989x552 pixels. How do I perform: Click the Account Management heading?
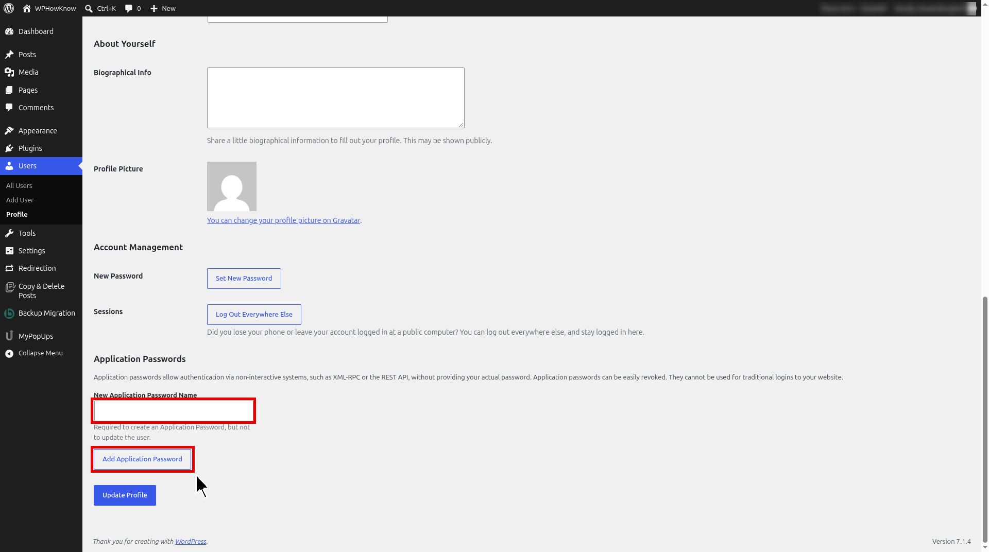click(x=138, y=247)
